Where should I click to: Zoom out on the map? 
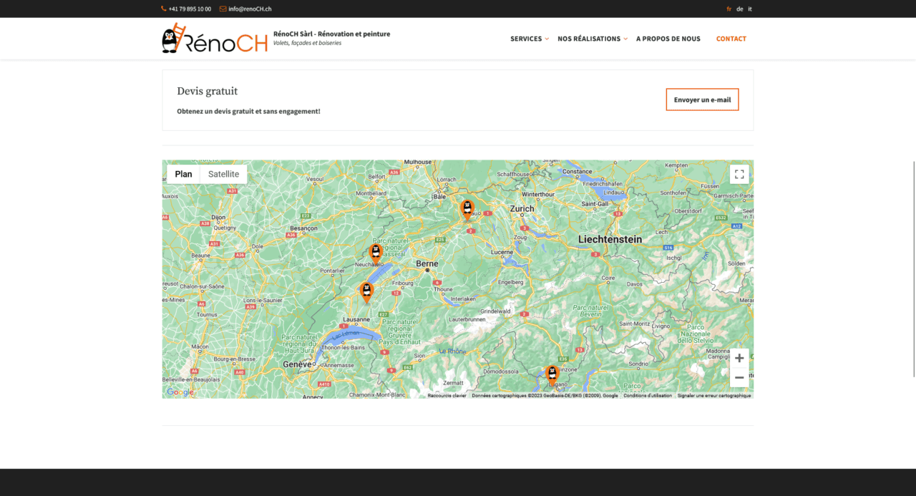739,378
